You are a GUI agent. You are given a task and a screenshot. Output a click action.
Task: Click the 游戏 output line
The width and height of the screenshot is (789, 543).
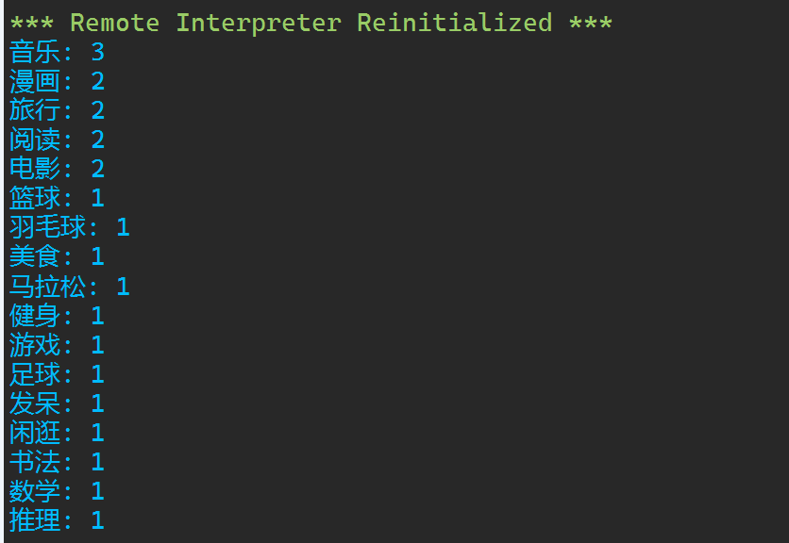coord(57,344)
